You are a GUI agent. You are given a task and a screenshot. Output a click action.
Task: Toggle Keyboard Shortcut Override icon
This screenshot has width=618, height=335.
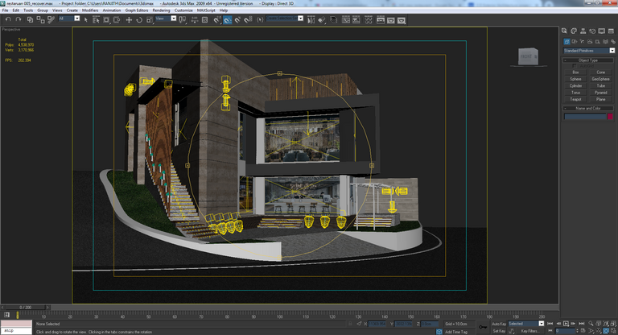[204, 19]
